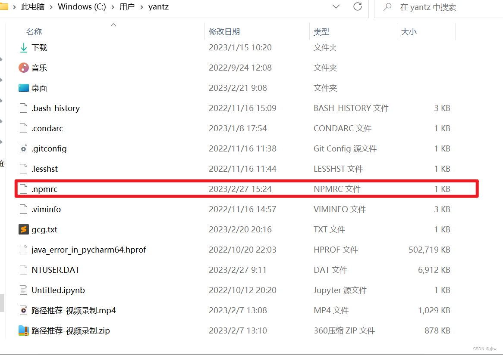This screenshot has width=503, height=355.
Task: Expand the chevron after 此电脑 in breadcrumb
Action: click(51, 7)
